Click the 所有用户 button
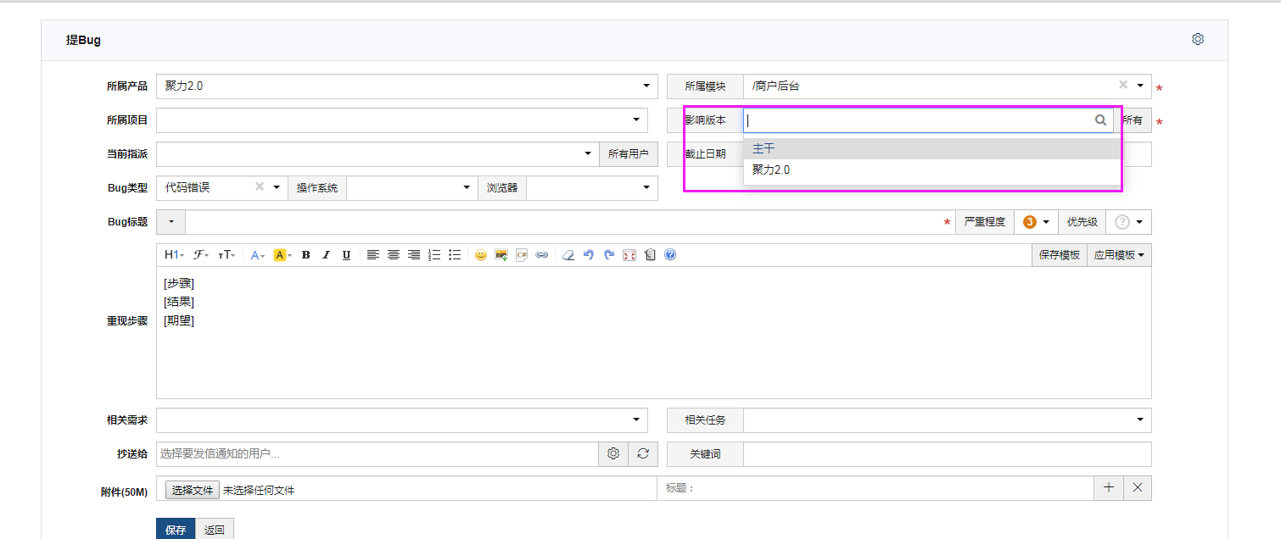1281x539 pixels. point(629,154)
